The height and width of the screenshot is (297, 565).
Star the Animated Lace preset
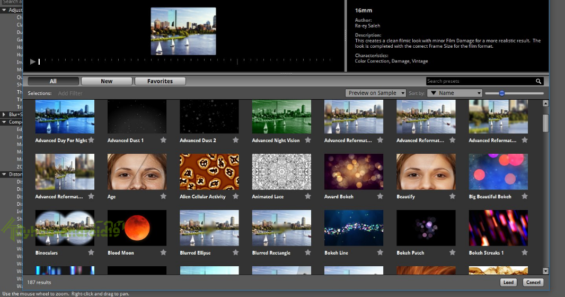pos(308,196)
